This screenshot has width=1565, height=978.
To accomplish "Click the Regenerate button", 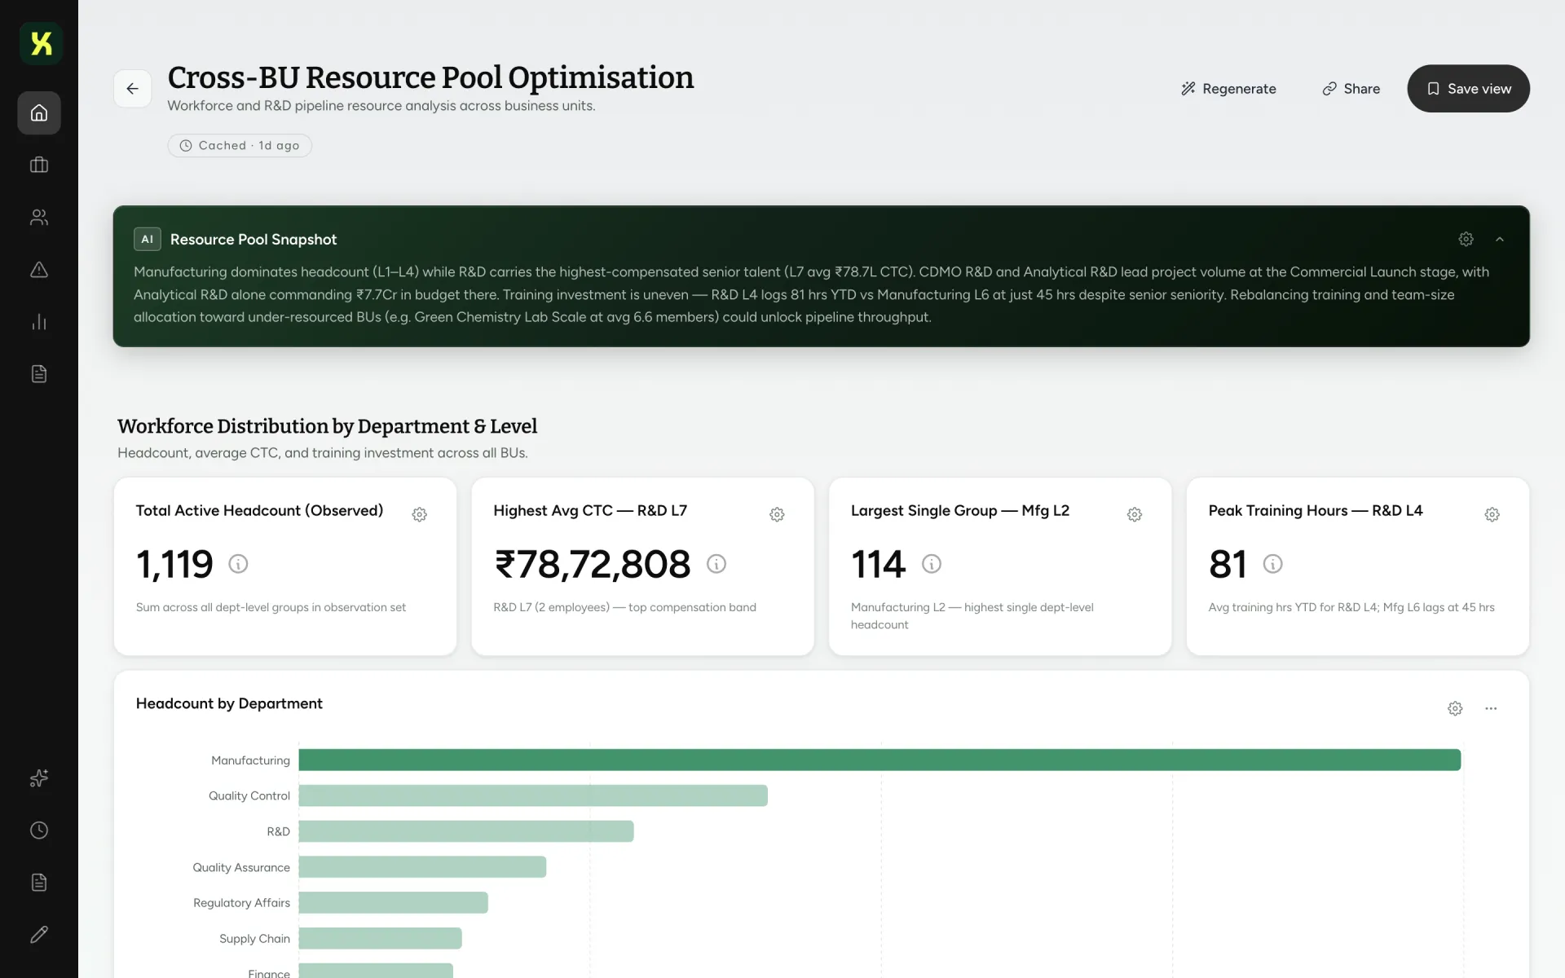I will [1228, 89].
